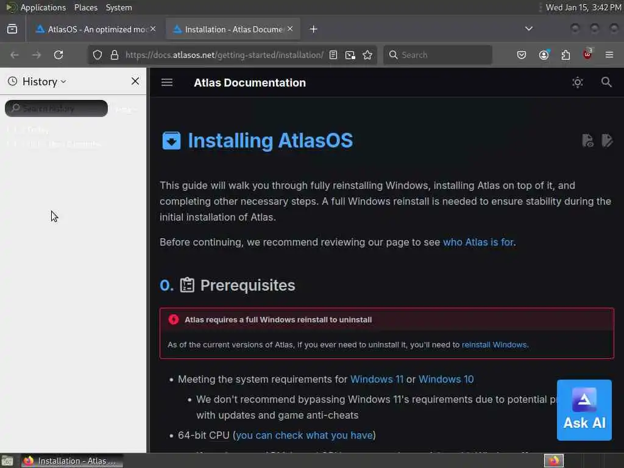This screenshot has height=468, width=624.
Task: Open the Applications menu
Action: [43, 7]
